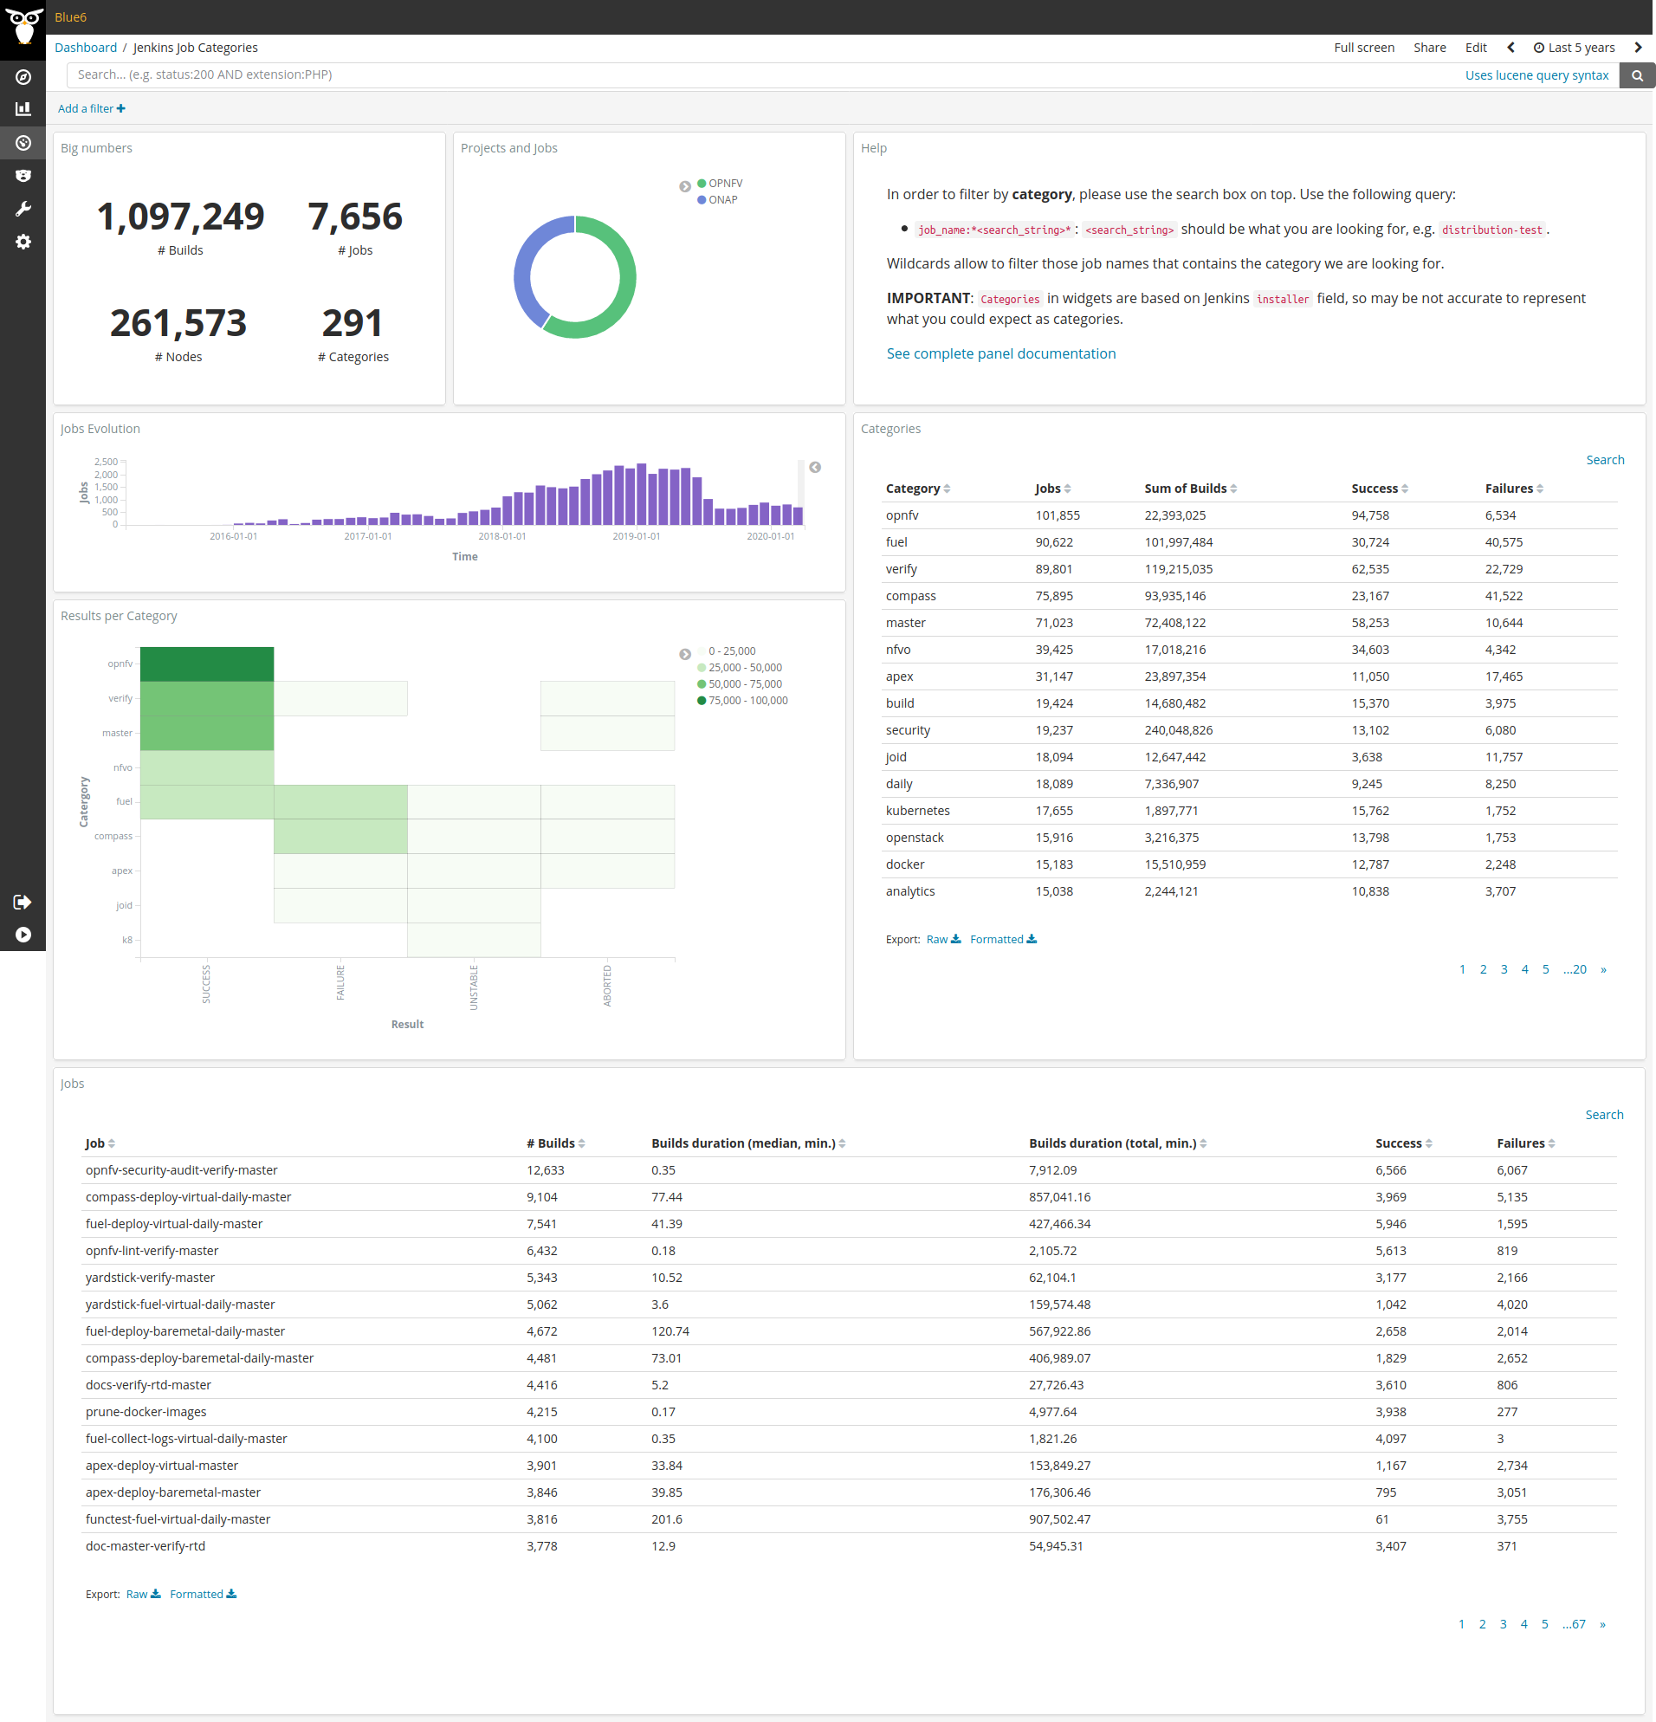Go to next page of Categories table
This screenshot has width=1656, height=1722.
[x=1603, y=969]
